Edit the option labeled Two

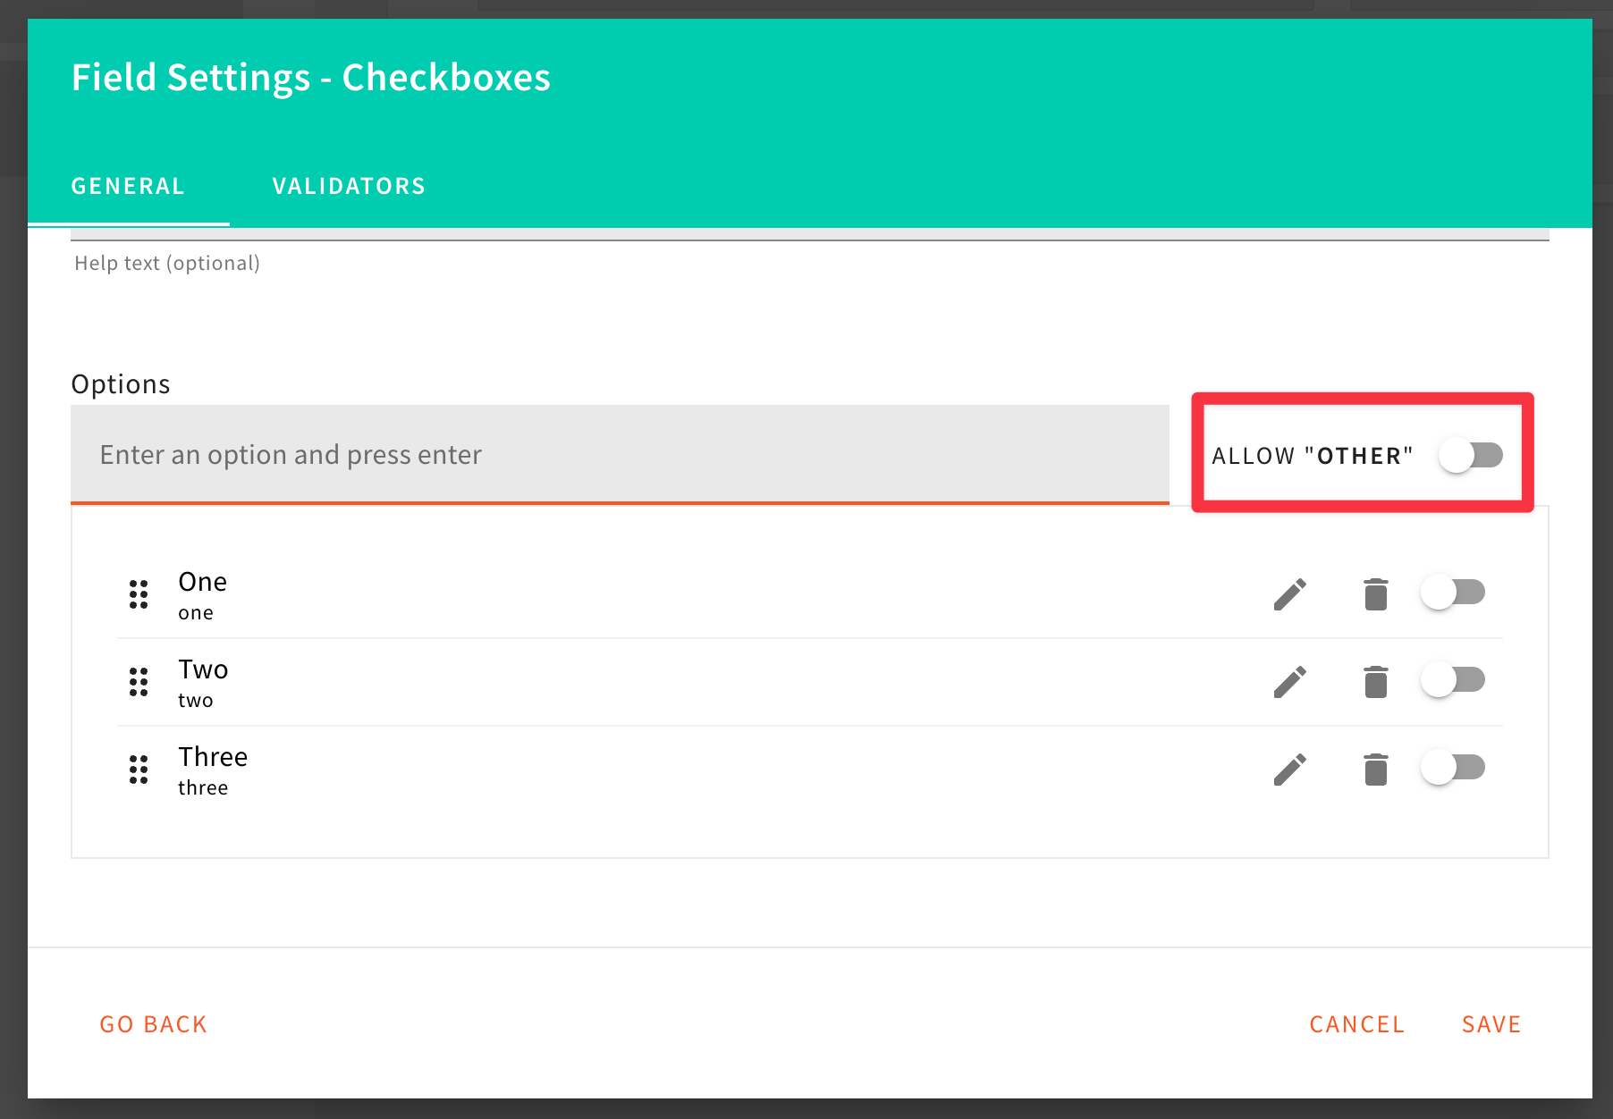(x=1288, y=680)
